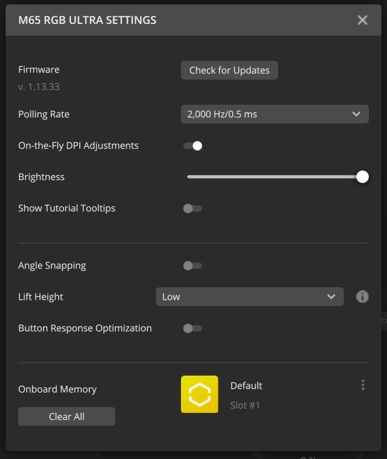Disable On-the-Fly DPI Adjustments toggle
This screenshot has height=459, width=387.
(193, 146)
